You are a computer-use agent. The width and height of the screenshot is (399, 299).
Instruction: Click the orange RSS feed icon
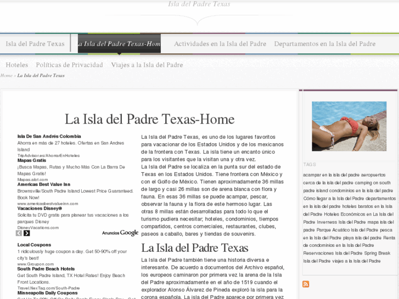click(306, 284)
